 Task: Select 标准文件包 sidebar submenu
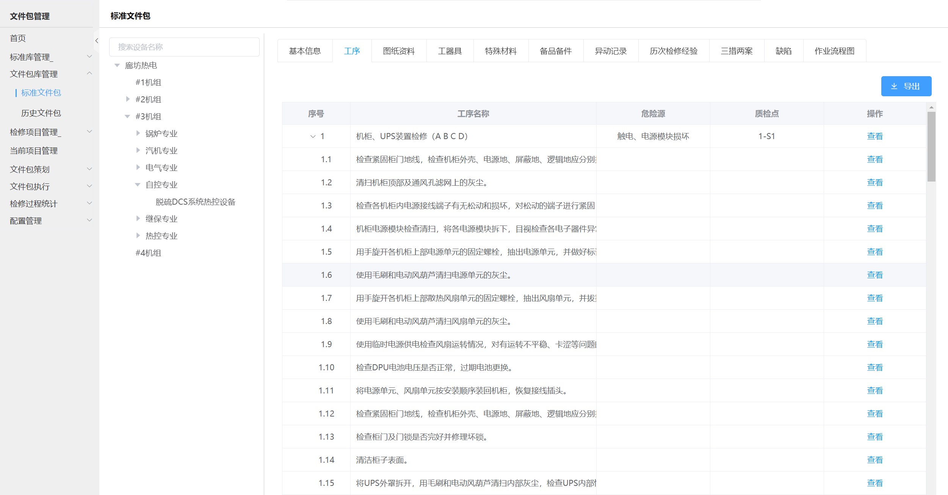tap(41, 92)
